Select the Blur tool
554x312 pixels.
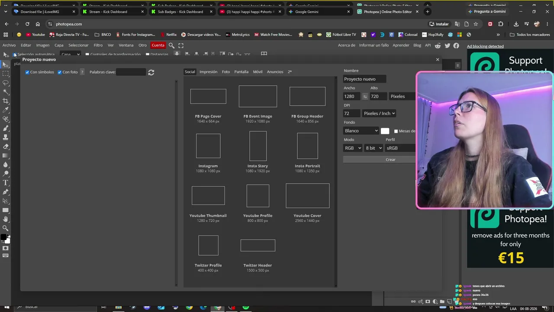[6, 165]
